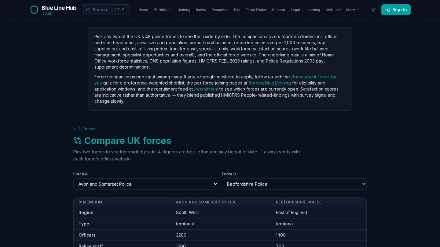Click the Officers row label
This screenshot has height=247, width=440.
[87, 235]
